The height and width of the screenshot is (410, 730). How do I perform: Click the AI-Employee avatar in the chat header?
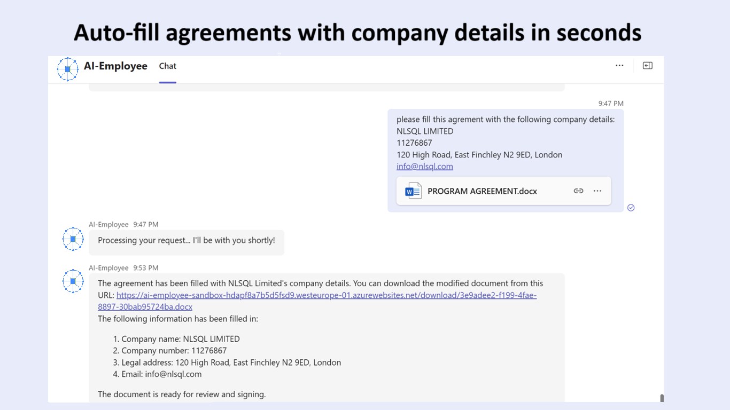68,69
